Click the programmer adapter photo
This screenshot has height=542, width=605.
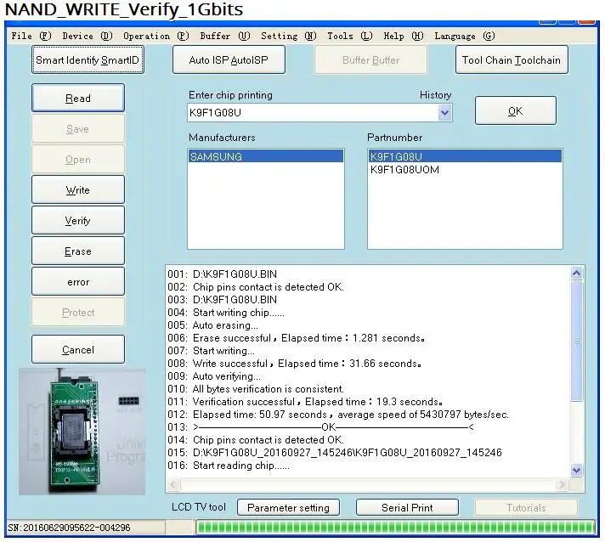[x=82, y=432]
